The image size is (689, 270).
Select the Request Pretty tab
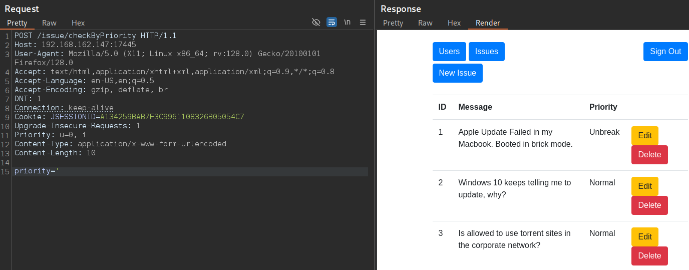coord(17,23)
